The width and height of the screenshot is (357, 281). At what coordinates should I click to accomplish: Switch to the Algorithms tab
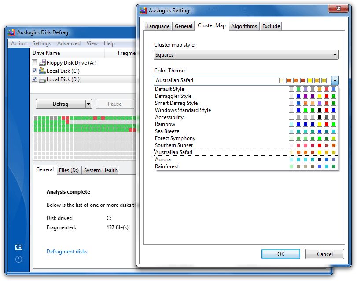[x=244, y=26]
